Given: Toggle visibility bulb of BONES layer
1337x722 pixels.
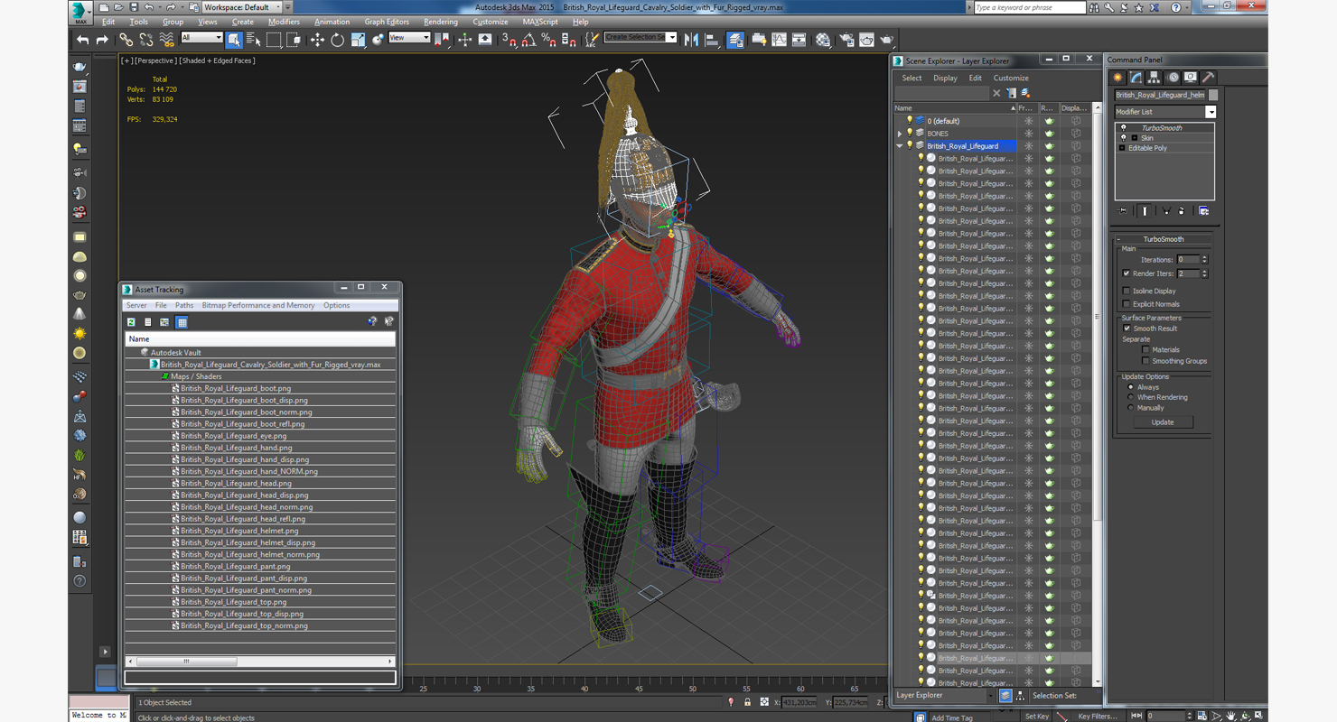Looking at the screenshot, I should 910,134.
